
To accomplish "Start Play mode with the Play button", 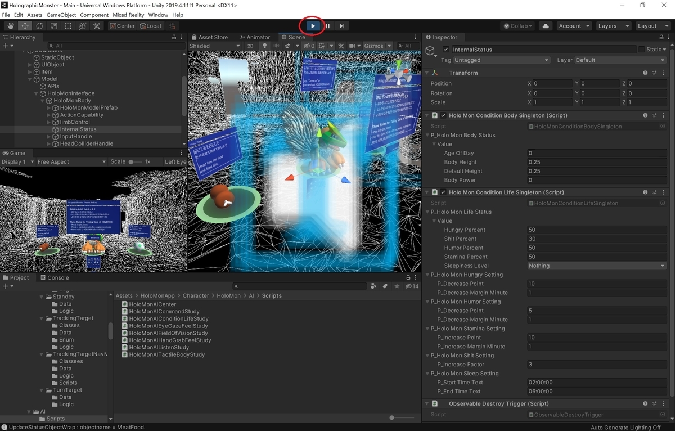I will (313, 26).
